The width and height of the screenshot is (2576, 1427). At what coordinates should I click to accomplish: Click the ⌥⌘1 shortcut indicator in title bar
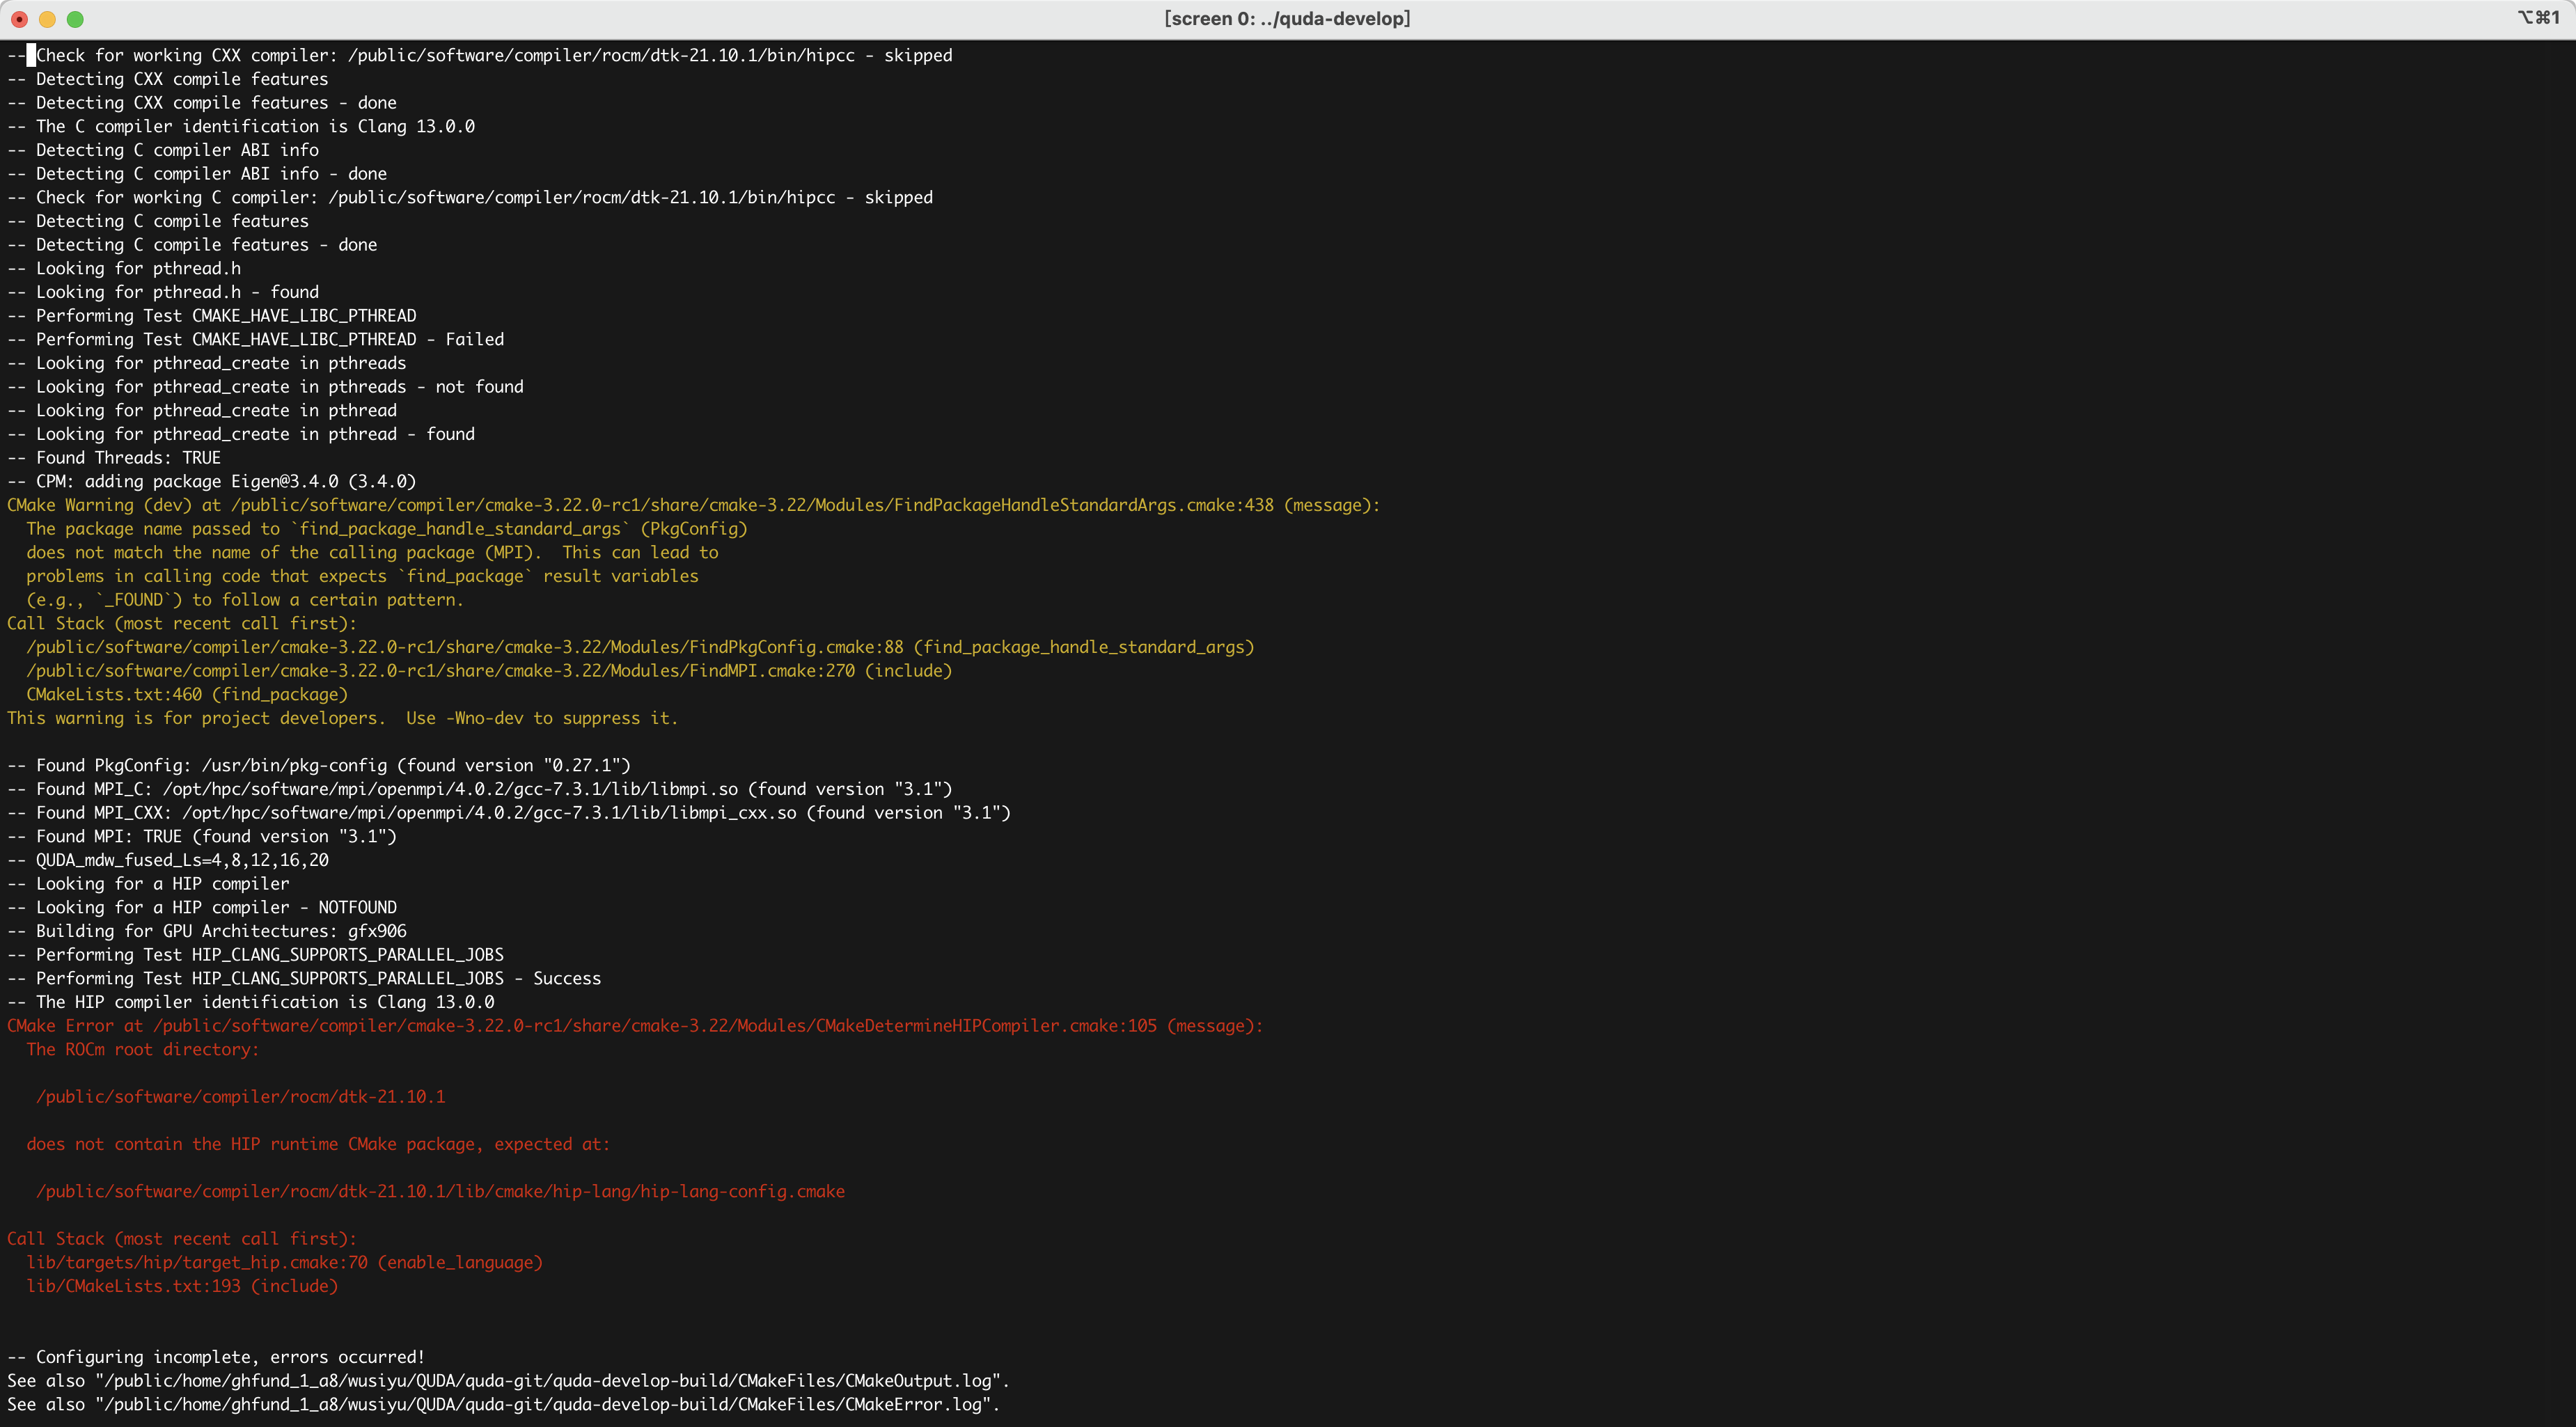[x=2538, y=18]
